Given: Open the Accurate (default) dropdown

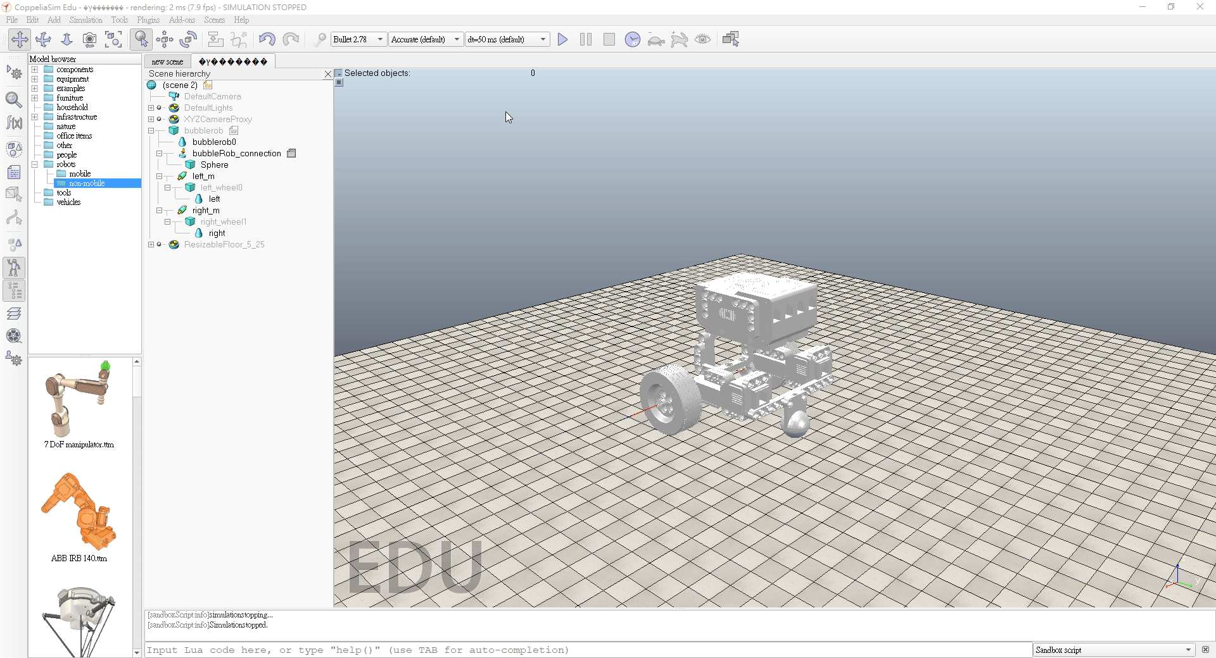Looking at the screenshot, I should pyautogui.click(x=426, y=39).
